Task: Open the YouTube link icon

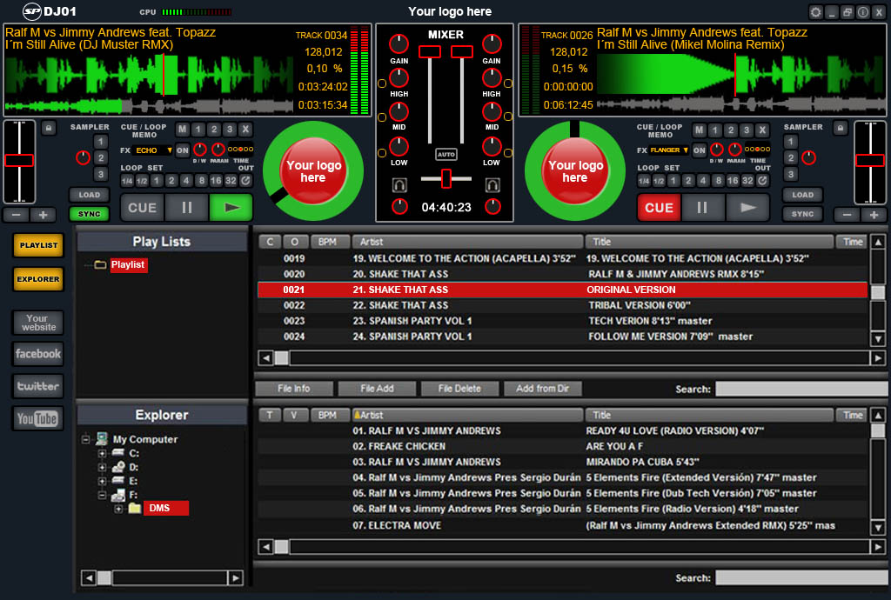Action: (x=37, y=418)
